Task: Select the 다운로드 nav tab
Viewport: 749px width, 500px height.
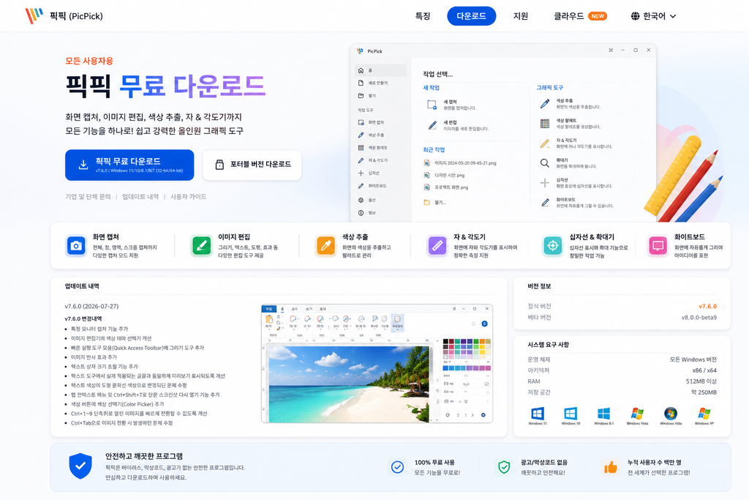Action: [471, 16]
